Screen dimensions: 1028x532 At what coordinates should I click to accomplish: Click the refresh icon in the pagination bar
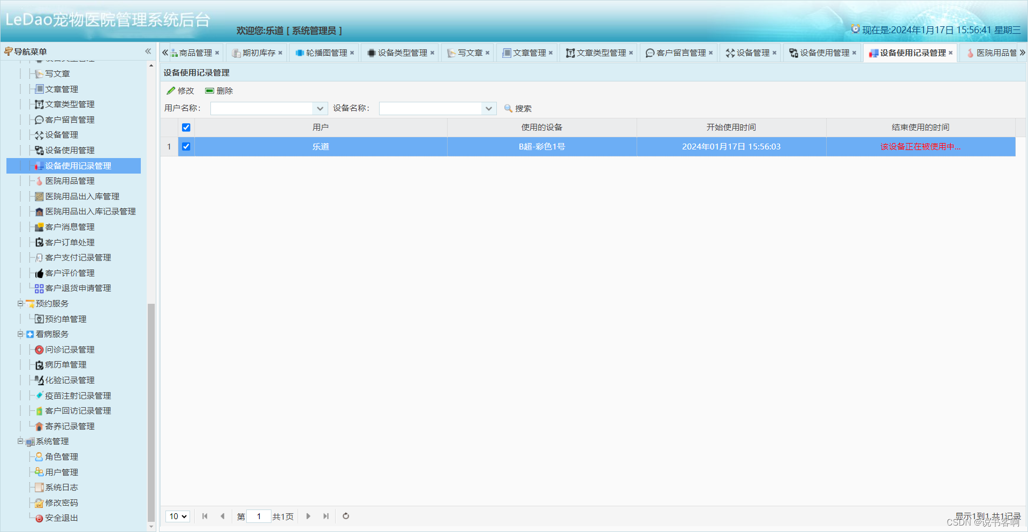tap(345, 516)
